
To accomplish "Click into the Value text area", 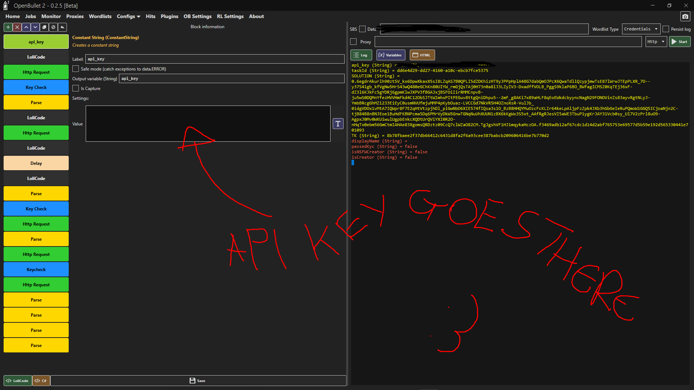I will click(x=208, y=124).
